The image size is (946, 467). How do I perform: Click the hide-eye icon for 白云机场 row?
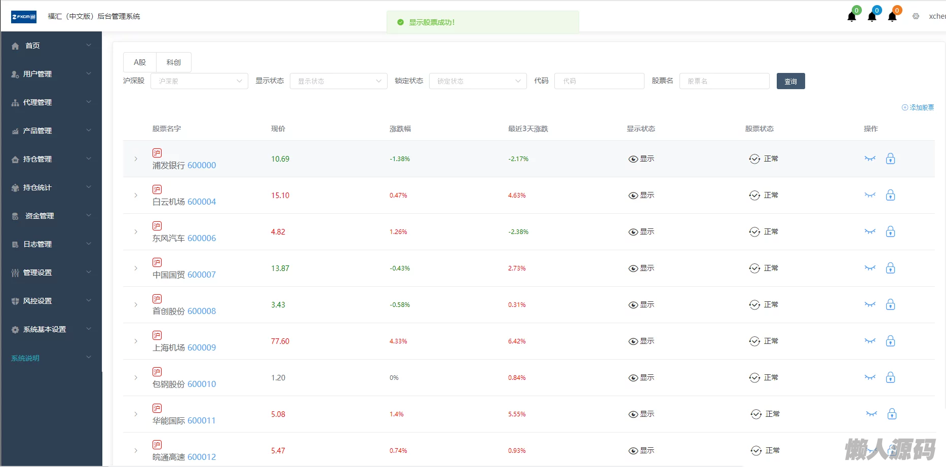point(870,196)
